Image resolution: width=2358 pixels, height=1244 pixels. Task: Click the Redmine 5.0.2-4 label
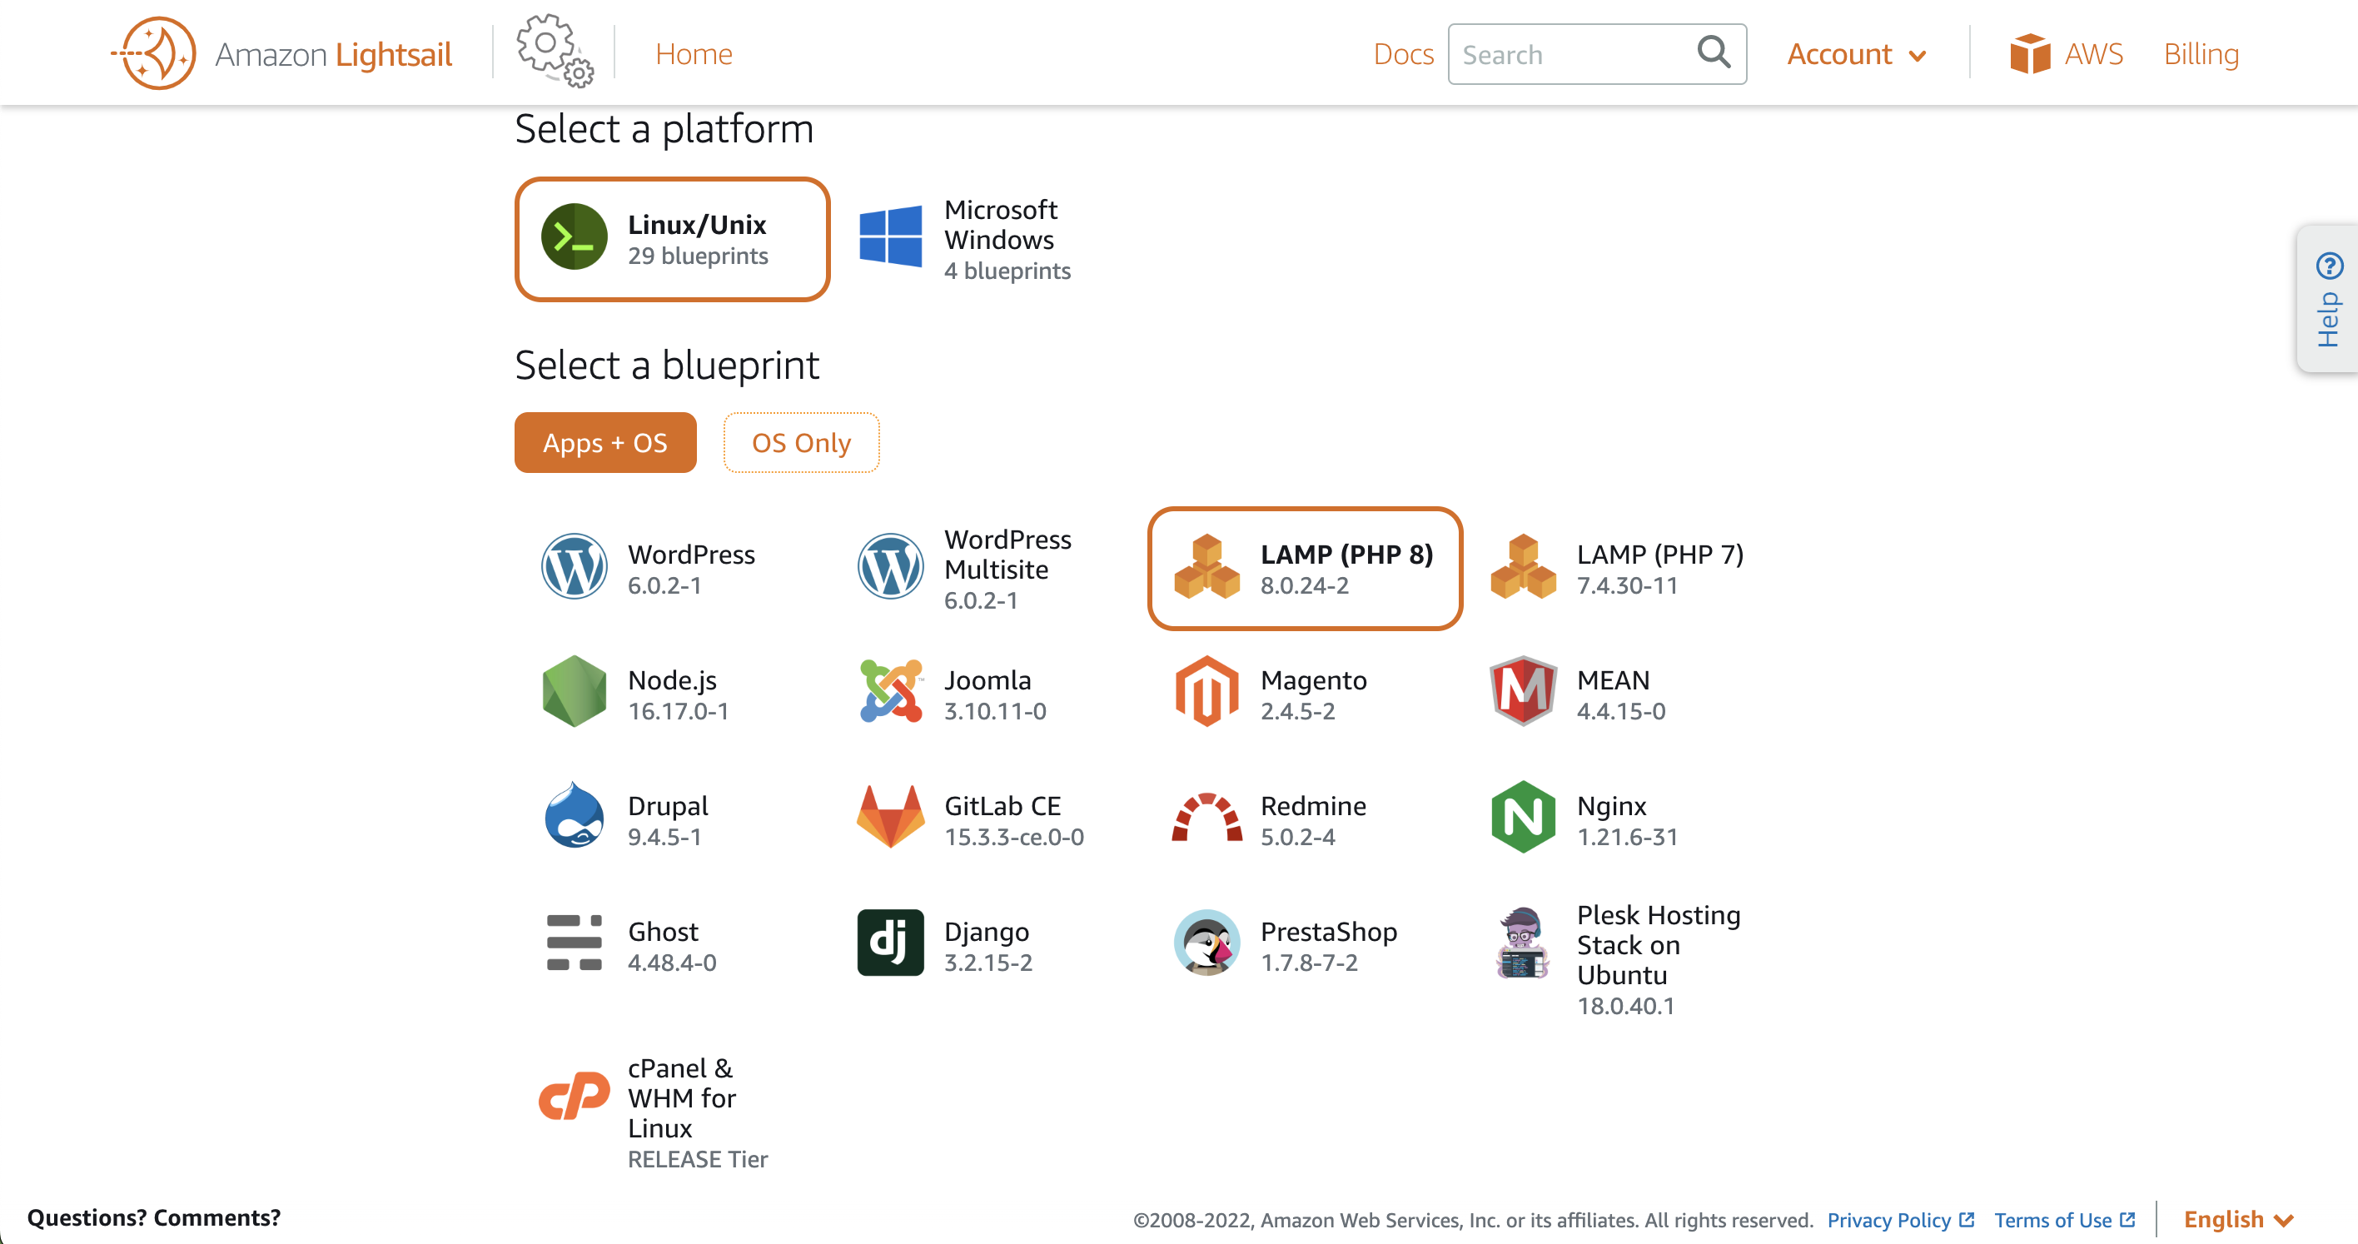(x=1313, y=820)
